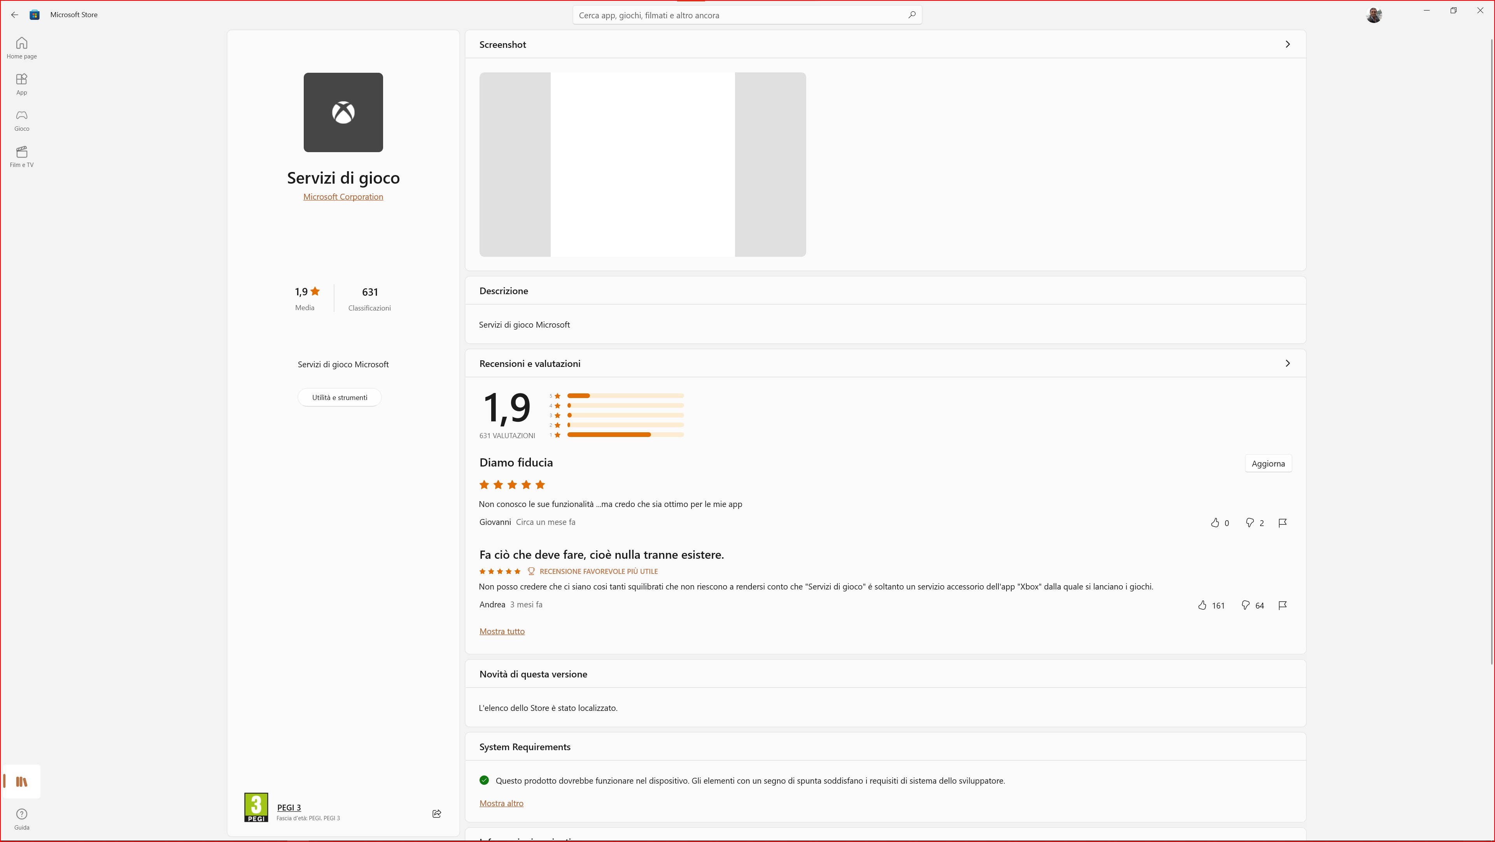Screen dimensions: 1495x842
Task: Like Andrea's review with thumbs up
Action: pos(1202,605)
